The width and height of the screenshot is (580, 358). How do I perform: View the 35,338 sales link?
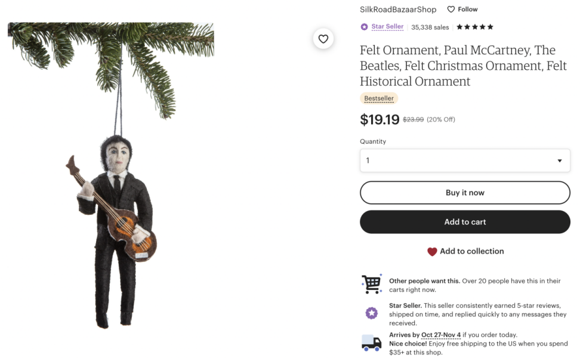[430, 26]
